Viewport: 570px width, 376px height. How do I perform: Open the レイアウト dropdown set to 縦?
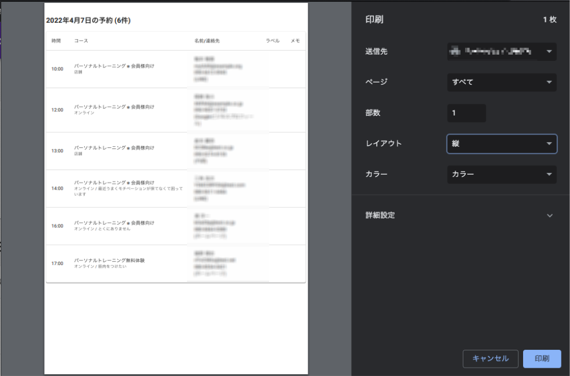pyautogui.click(x=501, y=144)
